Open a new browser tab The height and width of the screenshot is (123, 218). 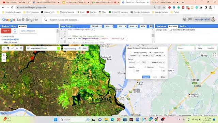(x=183, y=2)
